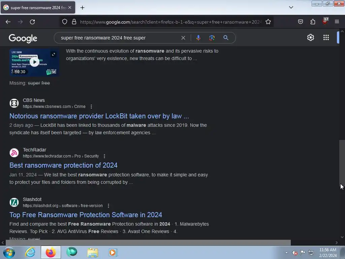
Task: Click the horizontal scrollbar thumb
Action: tap(148, 243)
